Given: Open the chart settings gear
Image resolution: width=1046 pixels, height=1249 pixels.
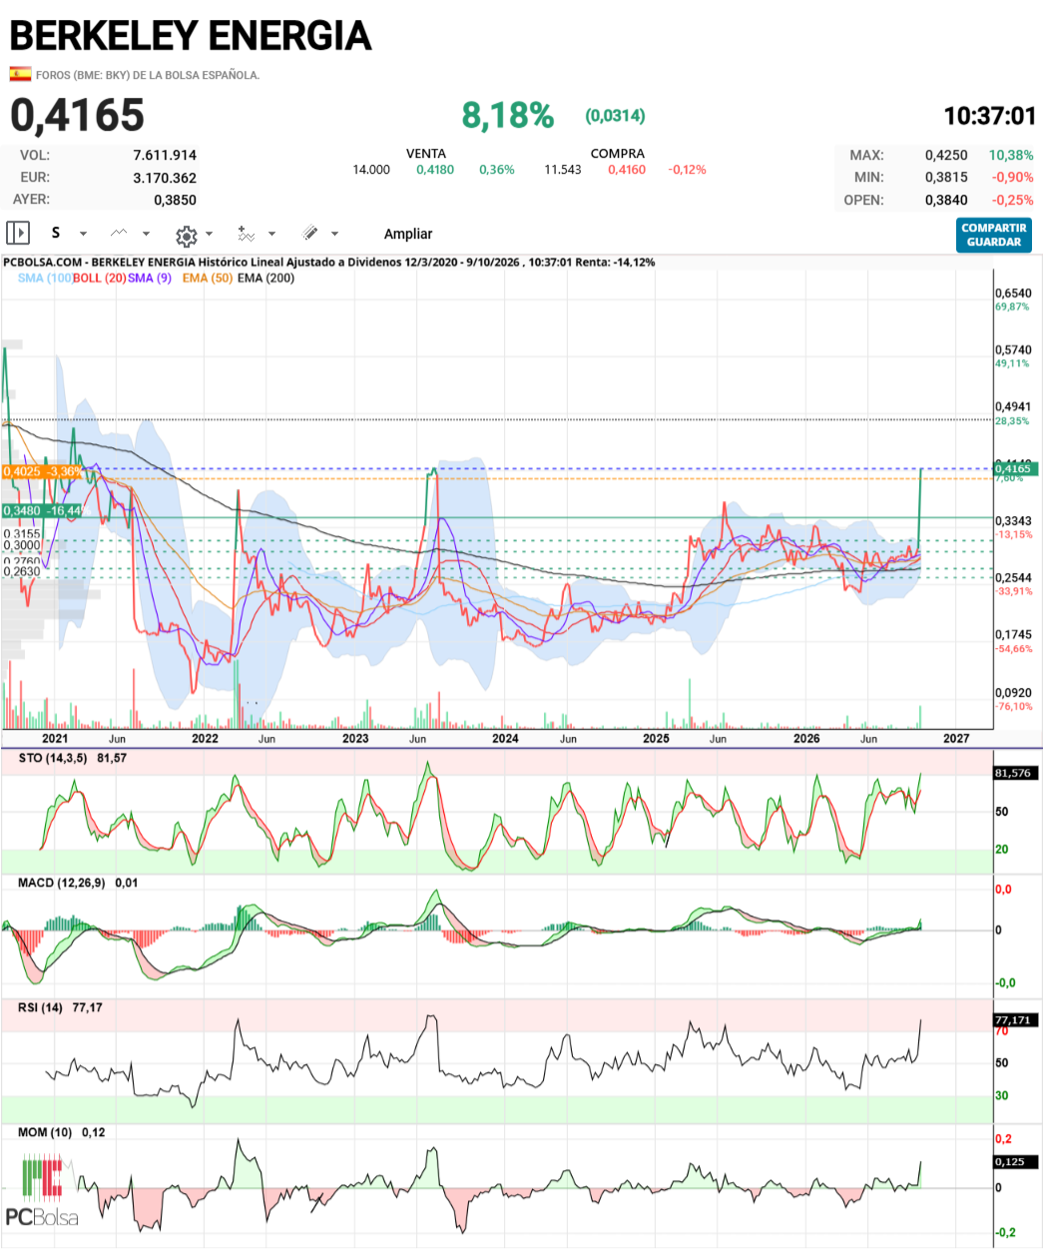Looking at the screenshot, I should tap(186, 236).
